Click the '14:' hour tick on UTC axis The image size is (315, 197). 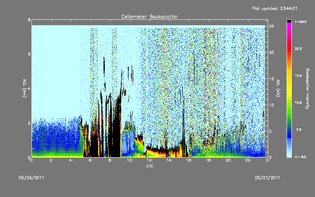[169, 160]
